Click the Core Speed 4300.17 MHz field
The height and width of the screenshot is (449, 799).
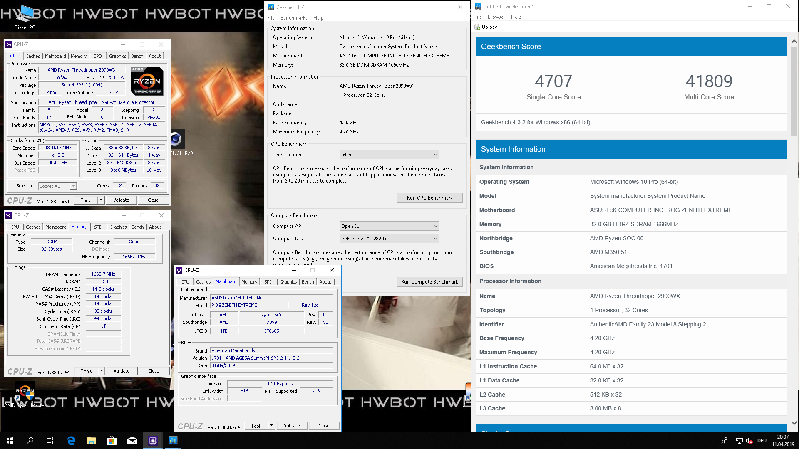pos(58,148)
